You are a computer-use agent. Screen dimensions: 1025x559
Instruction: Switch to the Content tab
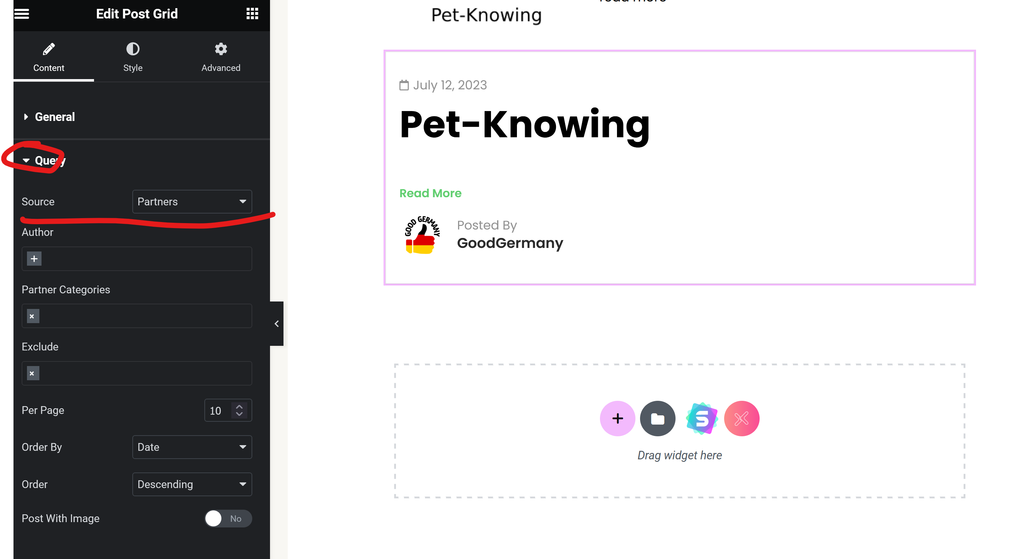49,57
